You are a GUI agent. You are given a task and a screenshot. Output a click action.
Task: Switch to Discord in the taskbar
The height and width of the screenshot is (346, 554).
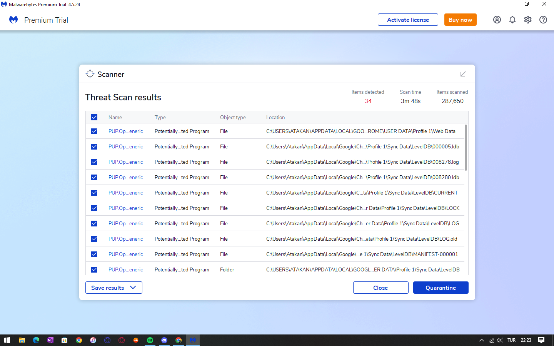pos(164,340)
